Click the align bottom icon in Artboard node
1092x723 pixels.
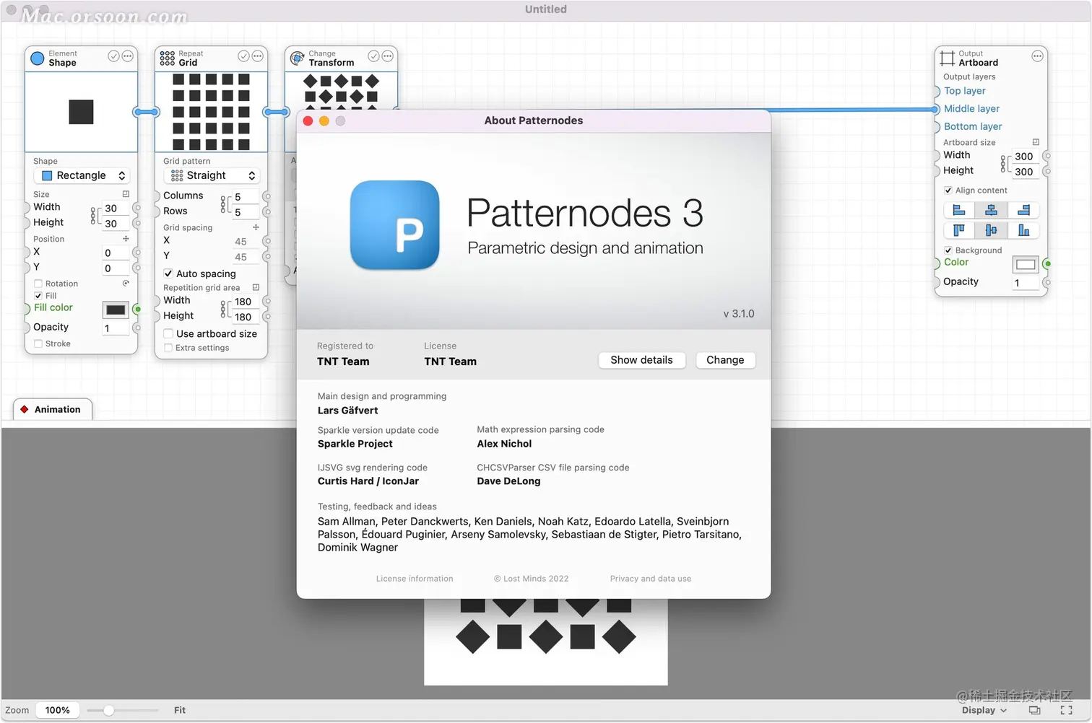1023,230
